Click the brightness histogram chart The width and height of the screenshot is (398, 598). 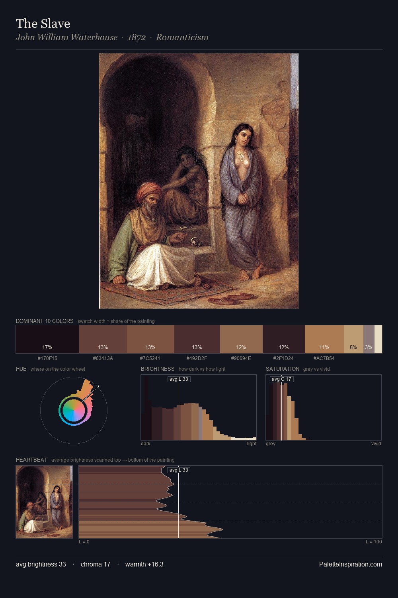coord(199,407)
